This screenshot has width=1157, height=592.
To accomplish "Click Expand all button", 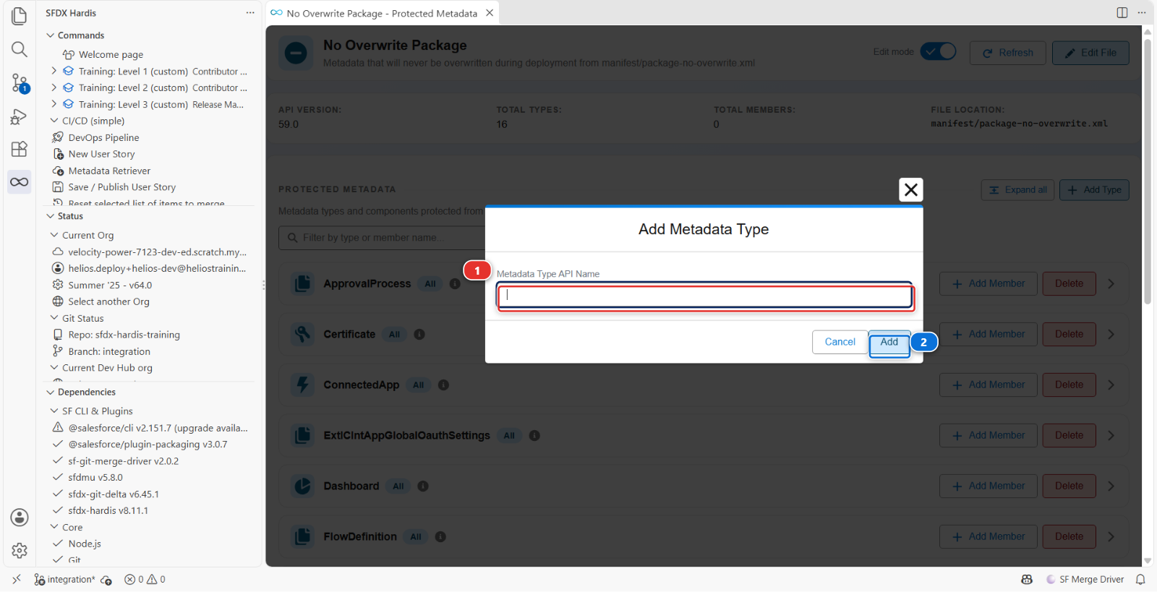I will pos(1018,190).
